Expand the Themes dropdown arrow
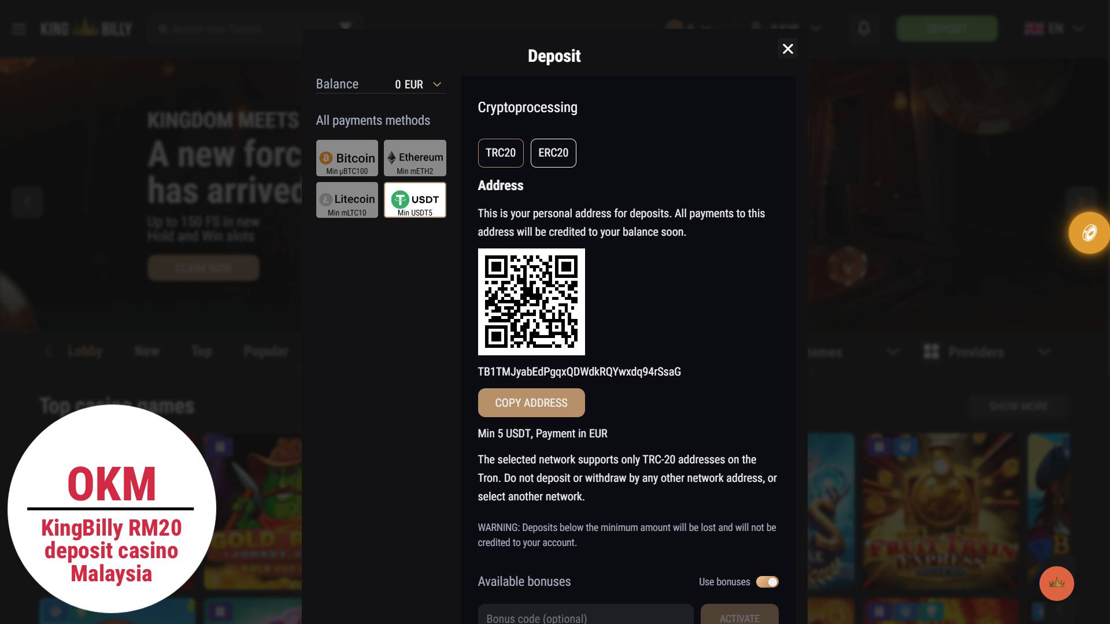The width and height of the screenshot is (1110, 624). (x=893, y=352)
